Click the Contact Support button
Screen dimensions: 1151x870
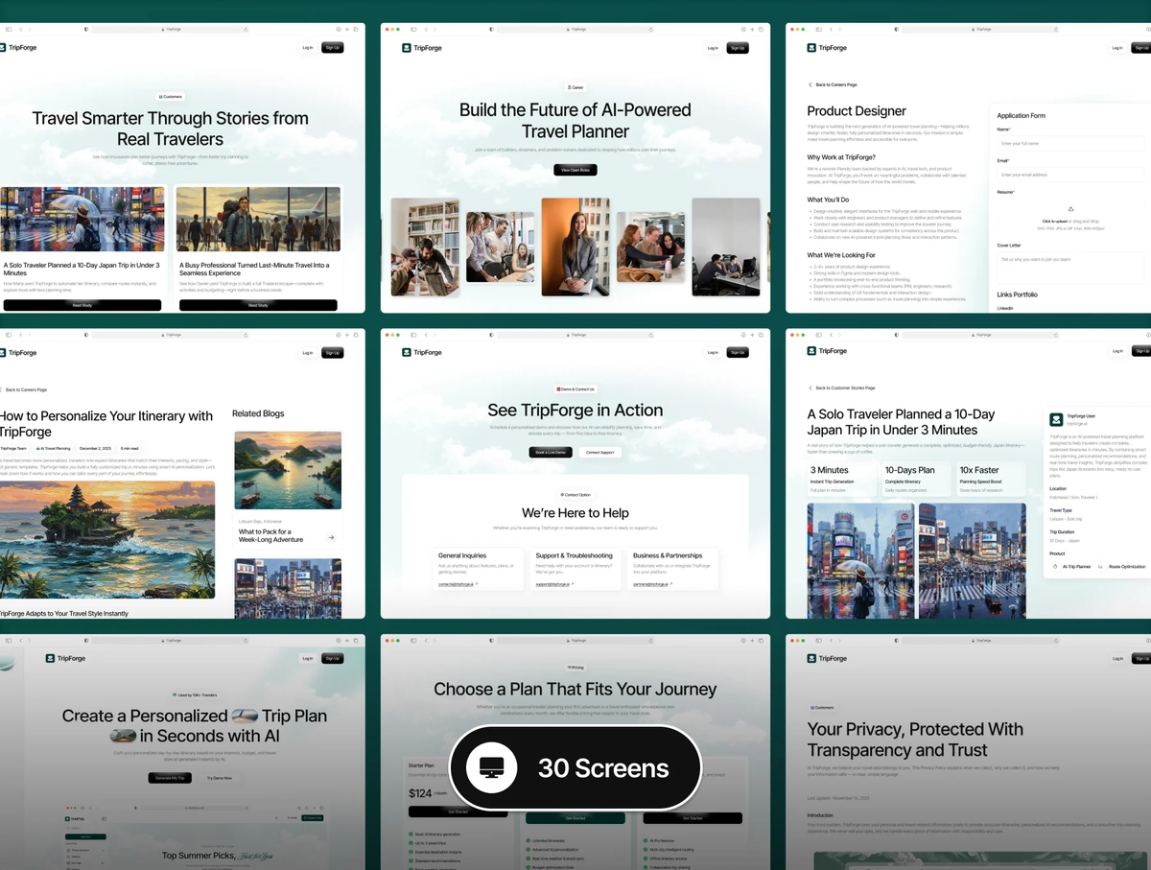pyautogui.click(x=600, y=452)
